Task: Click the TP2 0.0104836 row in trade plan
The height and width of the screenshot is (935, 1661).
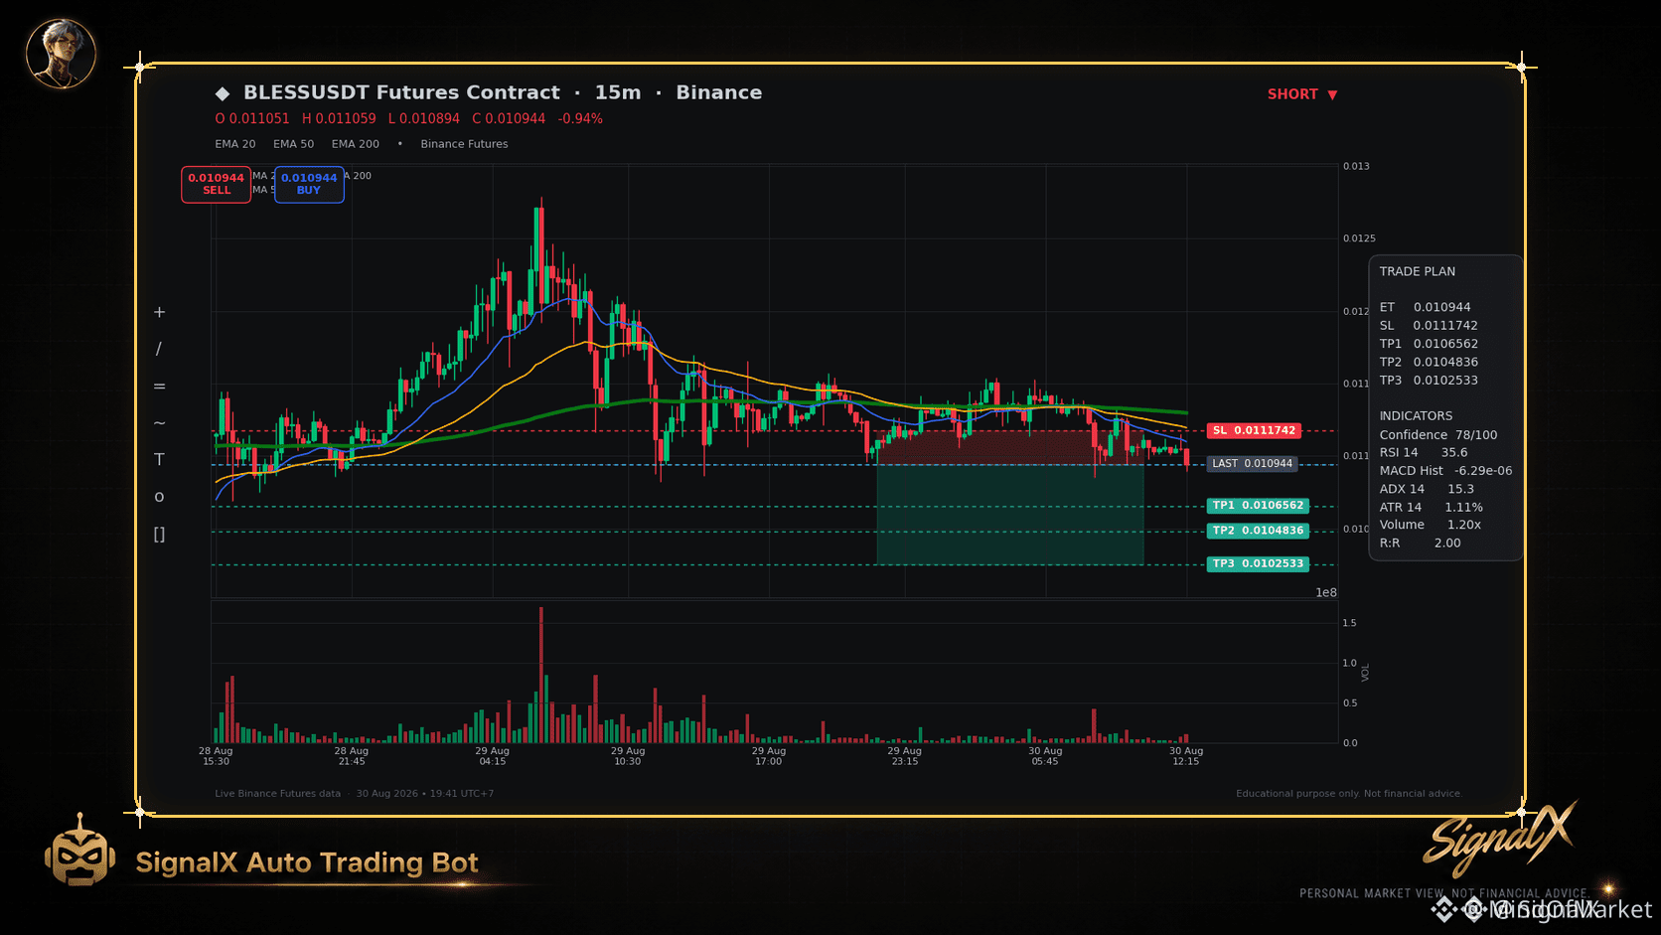Action: pyautogui.click(x=1429, y=363)
